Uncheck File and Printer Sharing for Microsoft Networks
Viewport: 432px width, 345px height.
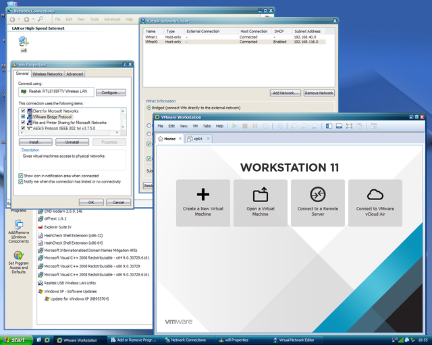point(23,123)
